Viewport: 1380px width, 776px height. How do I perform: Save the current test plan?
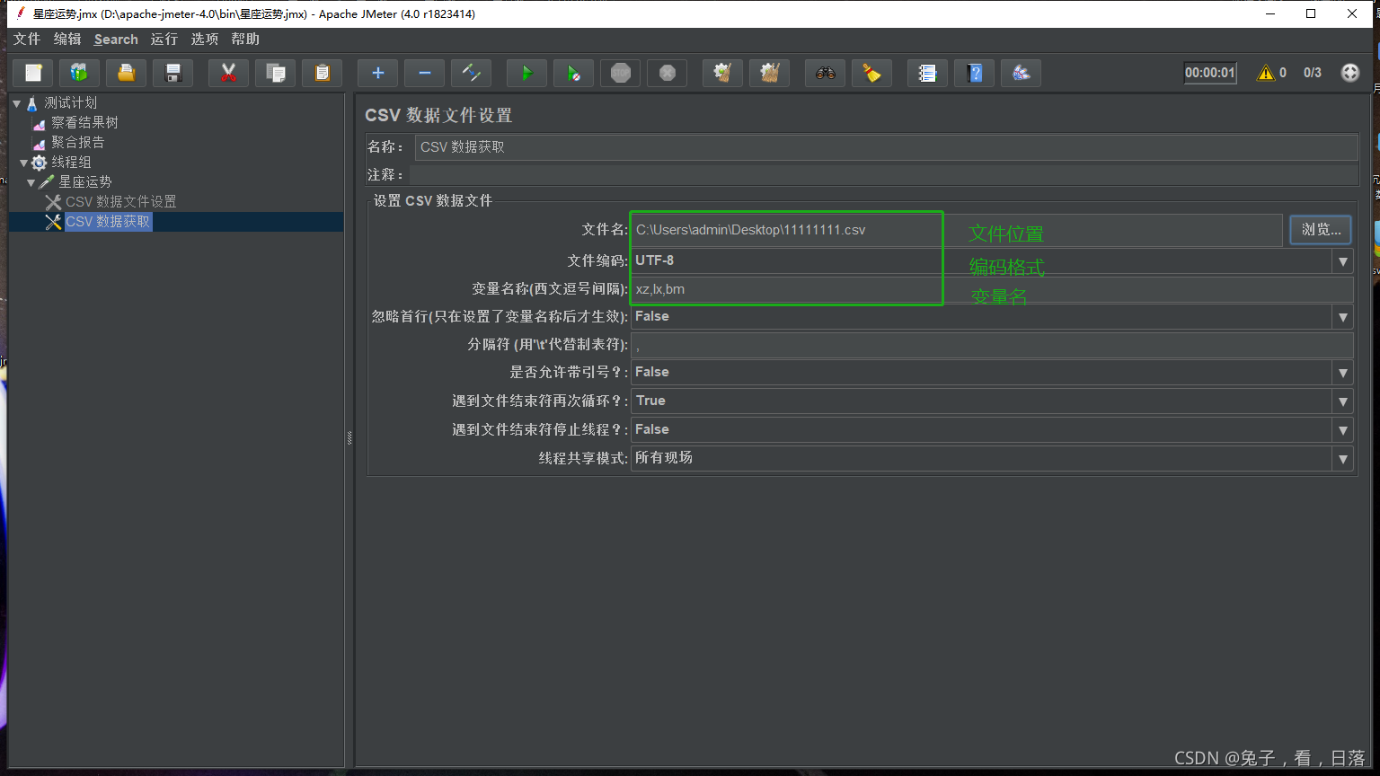172,73
